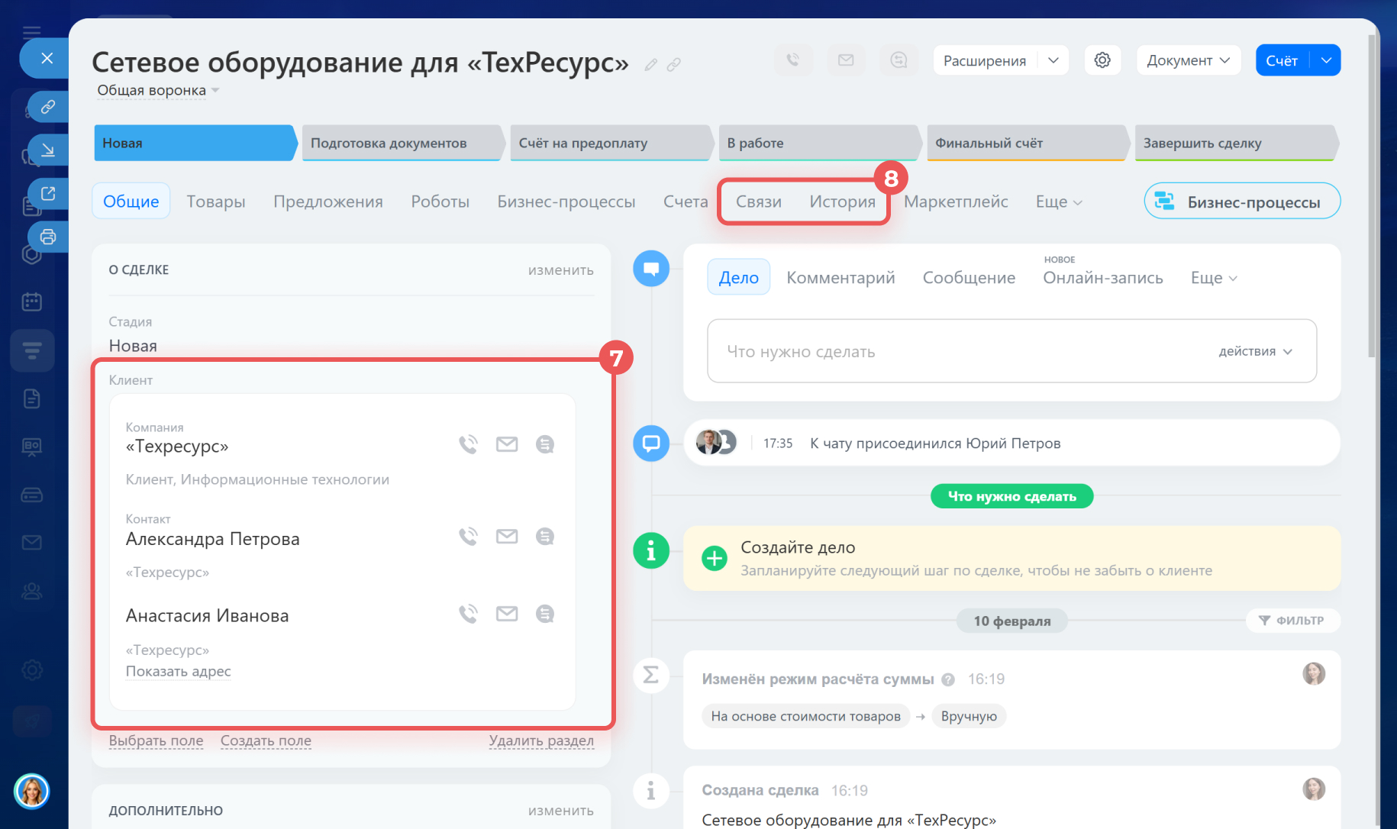Click green plus icon to create дело
Image resolution: width=1397 pixels, height=829 pixels.
click(x=715, y=559)
